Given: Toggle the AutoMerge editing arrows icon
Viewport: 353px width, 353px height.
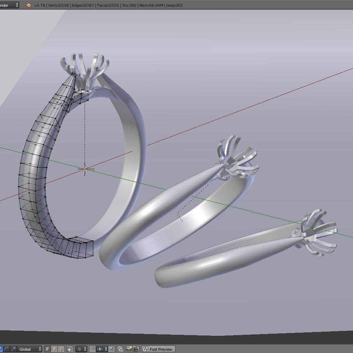Looking at the screenshot, I should pyautogui.click(x=120, y=349).
